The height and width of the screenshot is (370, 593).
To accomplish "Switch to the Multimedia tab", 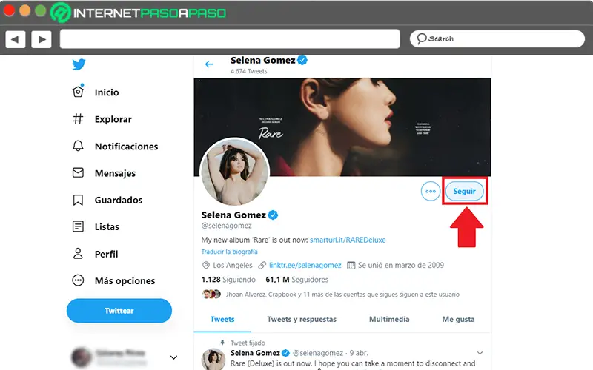I will click(389, 319).
